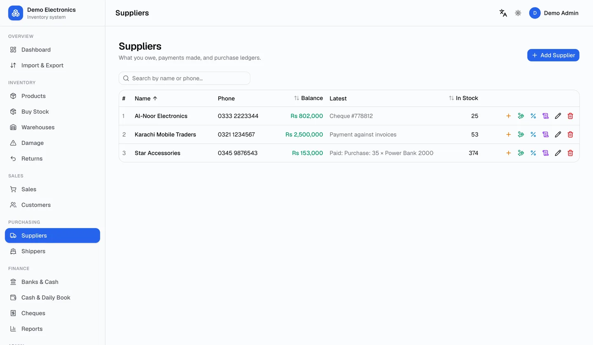
Task: Click the green hand-coins icon for Star Accessories
Action: (521, 153)
